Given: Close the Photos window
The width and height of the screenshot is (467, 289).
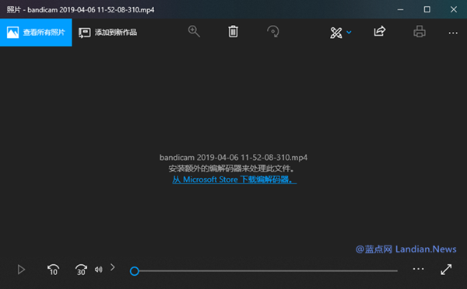Looking at the screenshot, I should pos(454,9).
